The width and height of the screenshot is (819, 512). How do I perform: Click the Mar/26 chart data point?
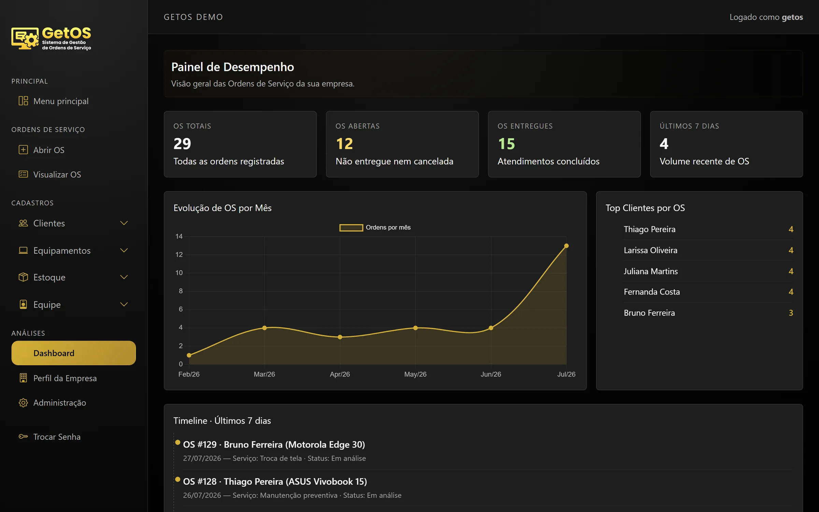click(264, 328)
